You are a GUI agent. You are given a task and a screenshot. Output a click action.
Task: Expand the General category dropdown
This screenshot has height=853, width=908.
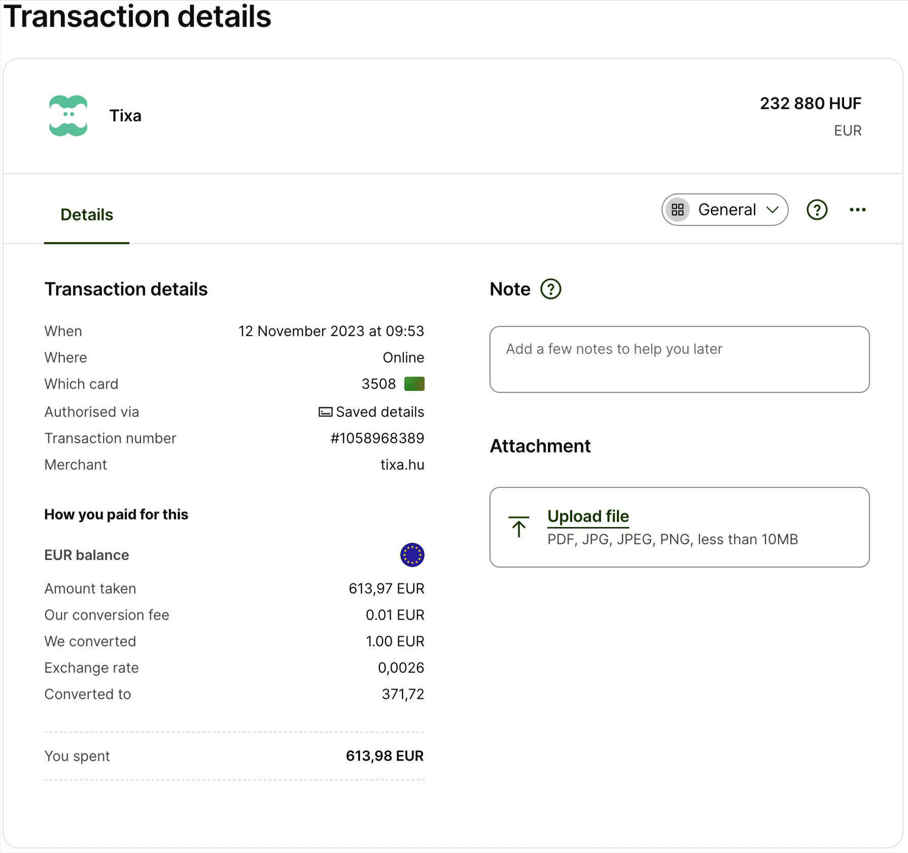point(724,210)
